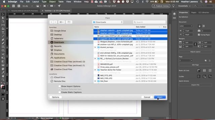
Task: Create new folder in Place dialog
Action: tap(69, 22)
